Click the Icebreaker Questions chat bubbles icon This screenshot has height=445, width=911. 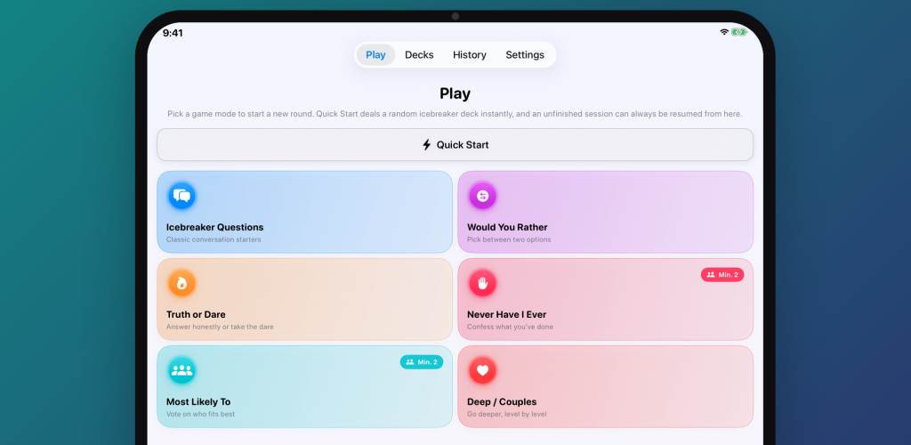tap(181, 196)
